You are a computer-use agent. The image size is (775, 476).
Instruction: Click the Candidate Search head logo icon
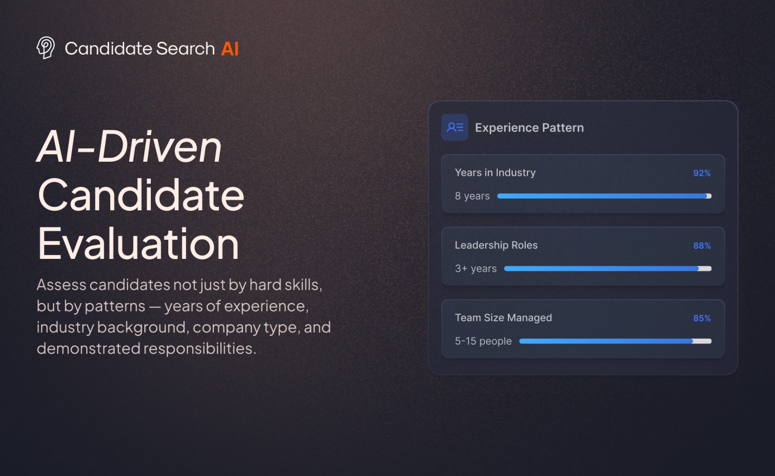click(46, 48)
